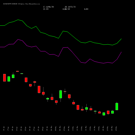
Task: Click the '18 May' date axis label
Action: 94,128
